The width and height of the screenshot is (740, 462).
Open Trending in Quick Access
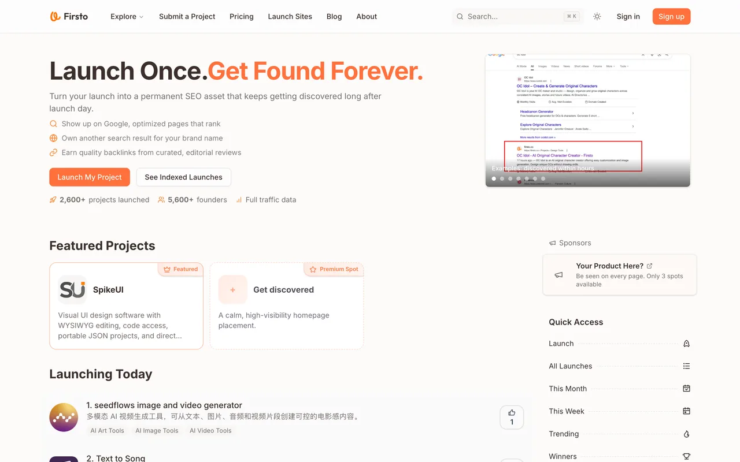click(x=564, y=434)
